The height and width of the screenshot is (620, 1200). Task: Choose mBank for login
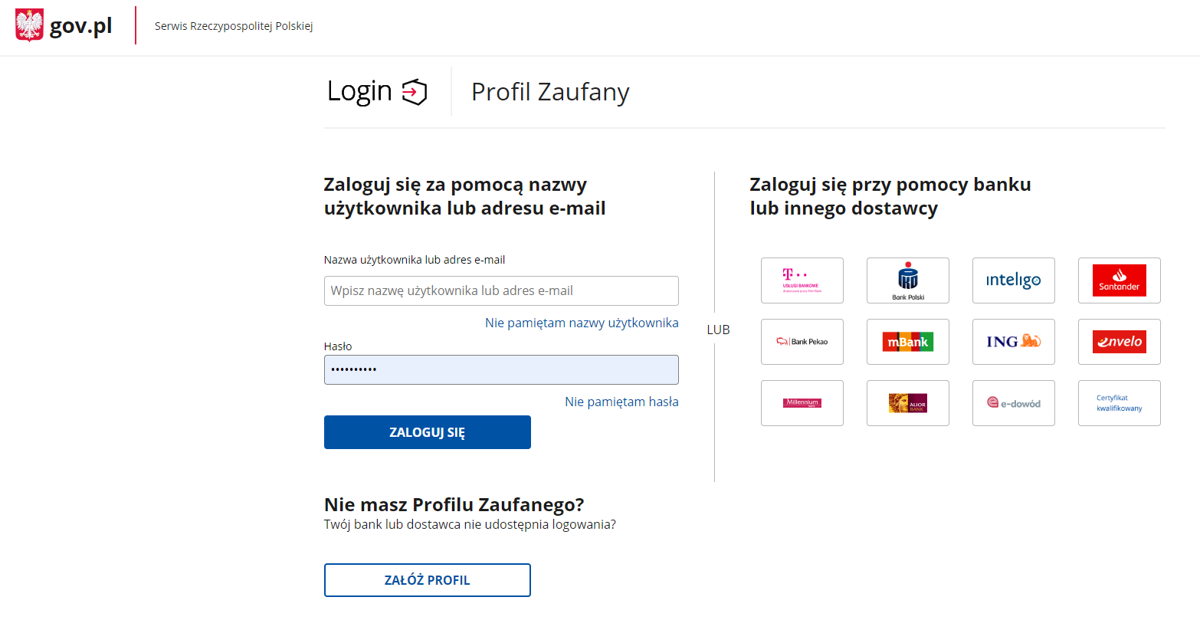coord(908,342)
